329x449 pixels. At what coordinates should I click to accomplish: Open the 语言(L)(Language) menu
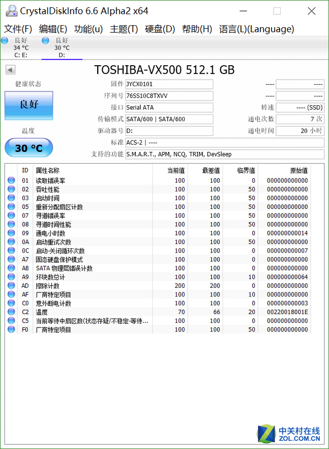pyautogui.click(x=257, y=29)
